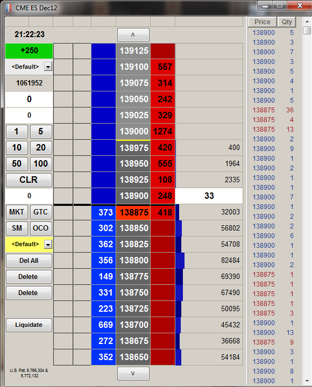Open the top <Default> account dropdown
312x387 pixels.
click(x=48, y=67)
